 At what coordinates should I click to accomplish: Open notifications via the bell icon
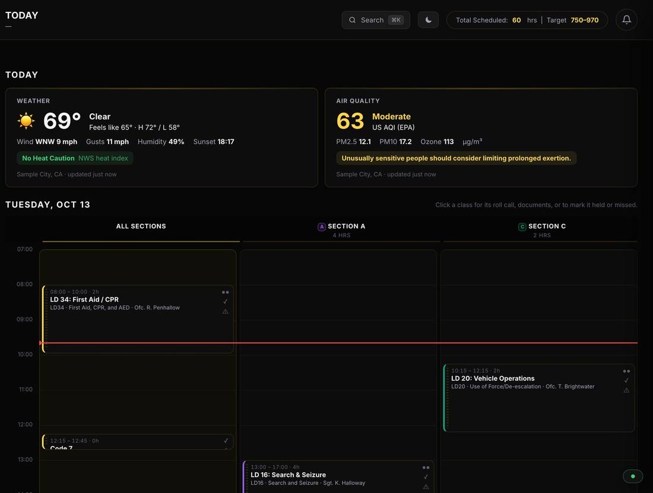tap(626, 20)
